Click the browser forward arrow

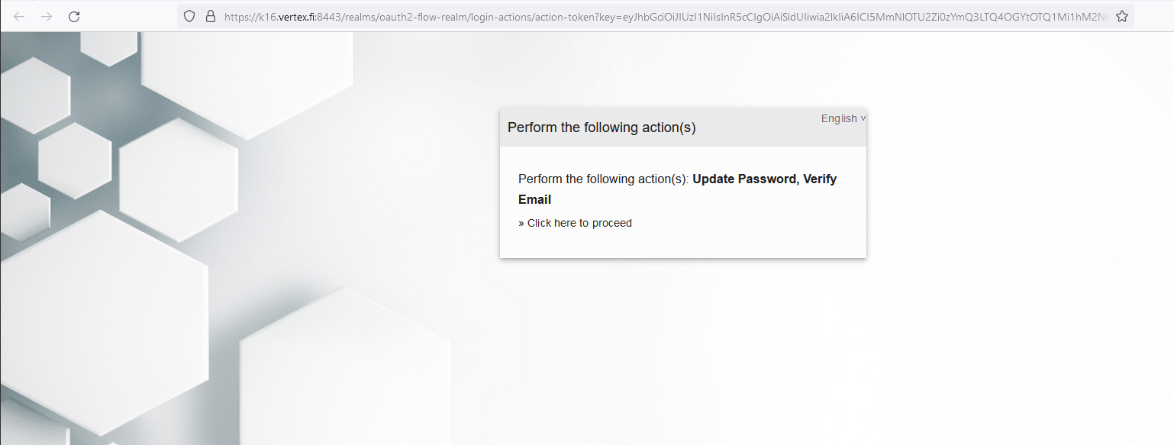coord(47,17)
